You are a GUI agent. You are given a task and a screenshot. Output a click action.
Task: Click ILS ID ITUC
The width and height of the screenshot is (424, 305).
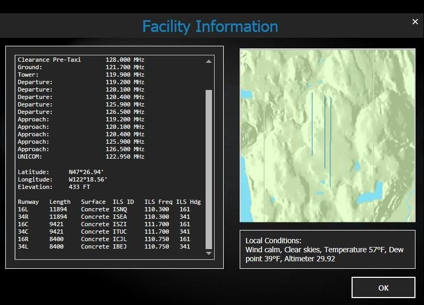click(119, 232)
